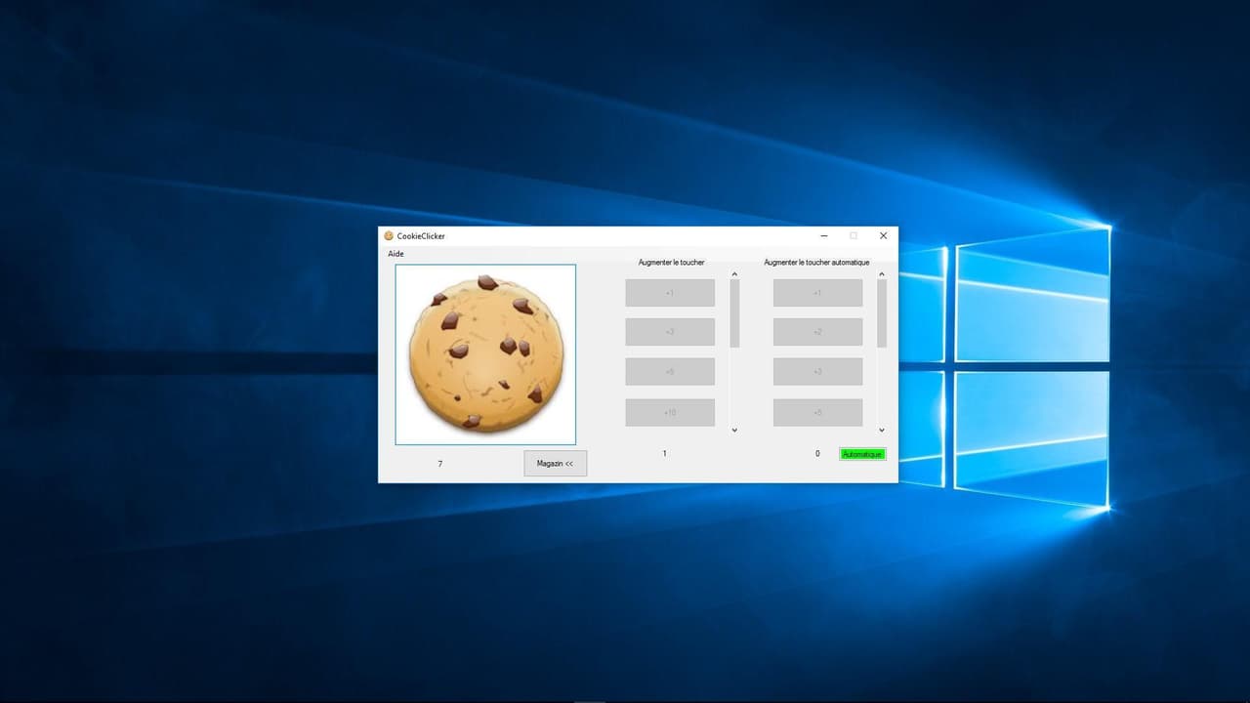Image resolution: width=1250 pixels, height=703 pixels.
Task: Open the Aide menu
Action: (396, 254)
